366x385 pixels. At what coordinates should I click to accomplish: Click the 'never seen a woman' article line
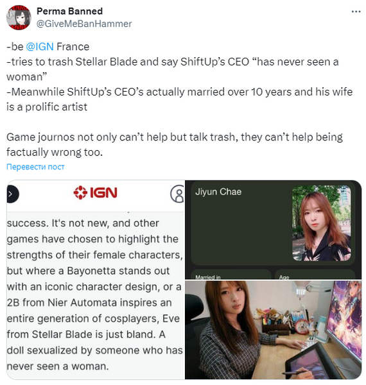point(58,366)
